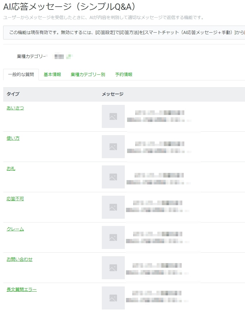The width and height of the screenshot is (245, 319).
Task: Click the メッセージ column header
Action: tap(113, 94)
